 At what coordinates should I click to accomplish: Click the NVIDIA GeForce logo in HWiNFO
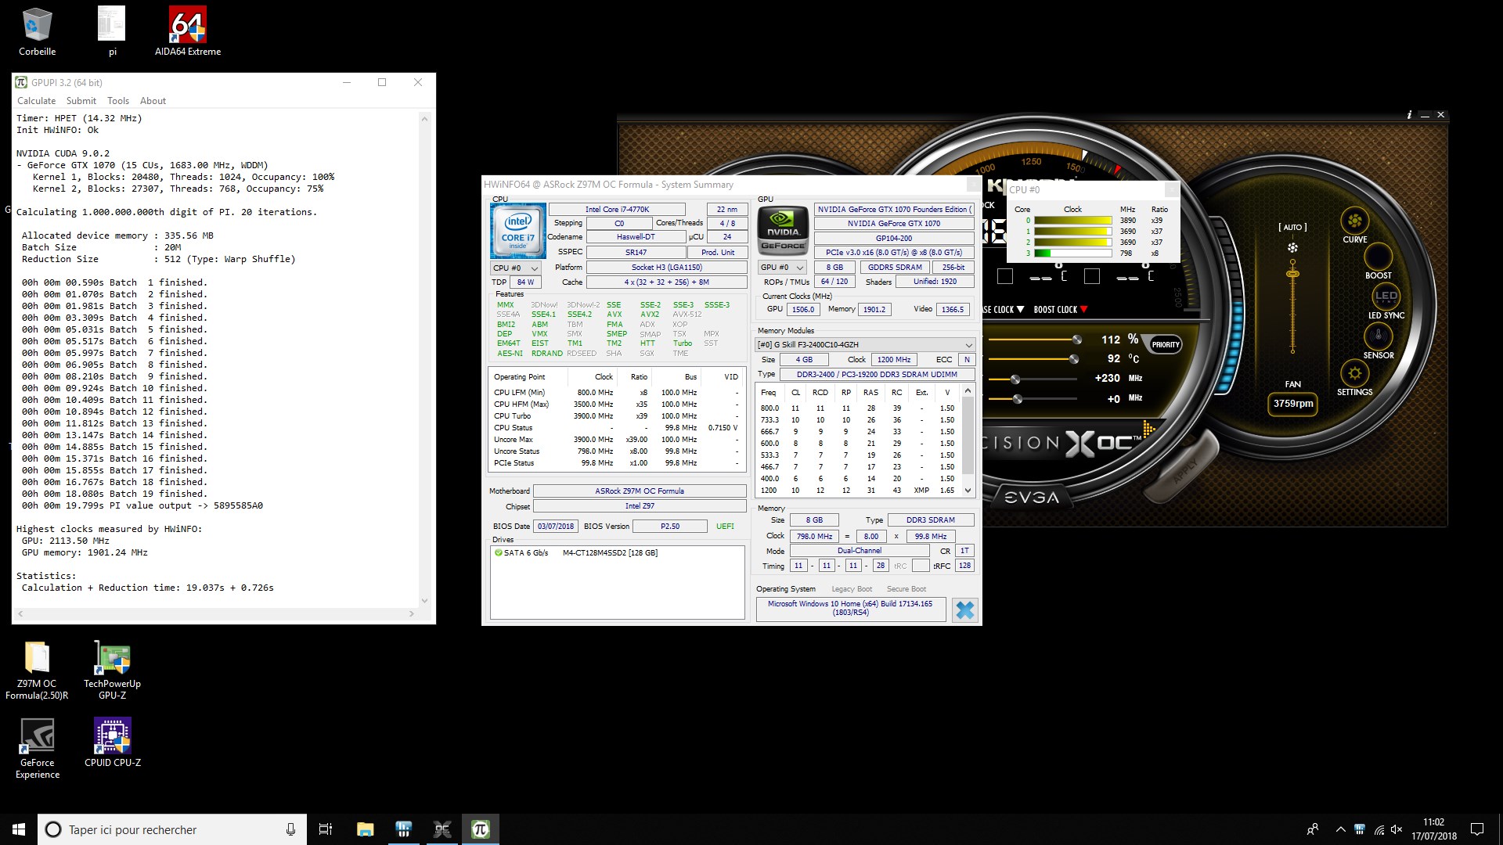pos(783,231)
